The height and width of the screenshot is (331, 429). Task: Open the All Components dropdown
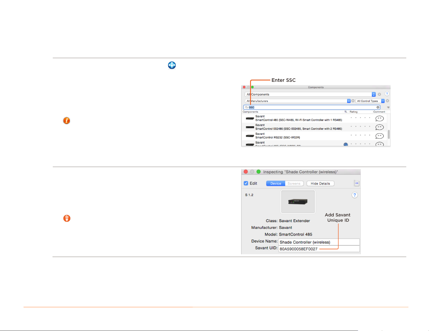tap(310, 94)
